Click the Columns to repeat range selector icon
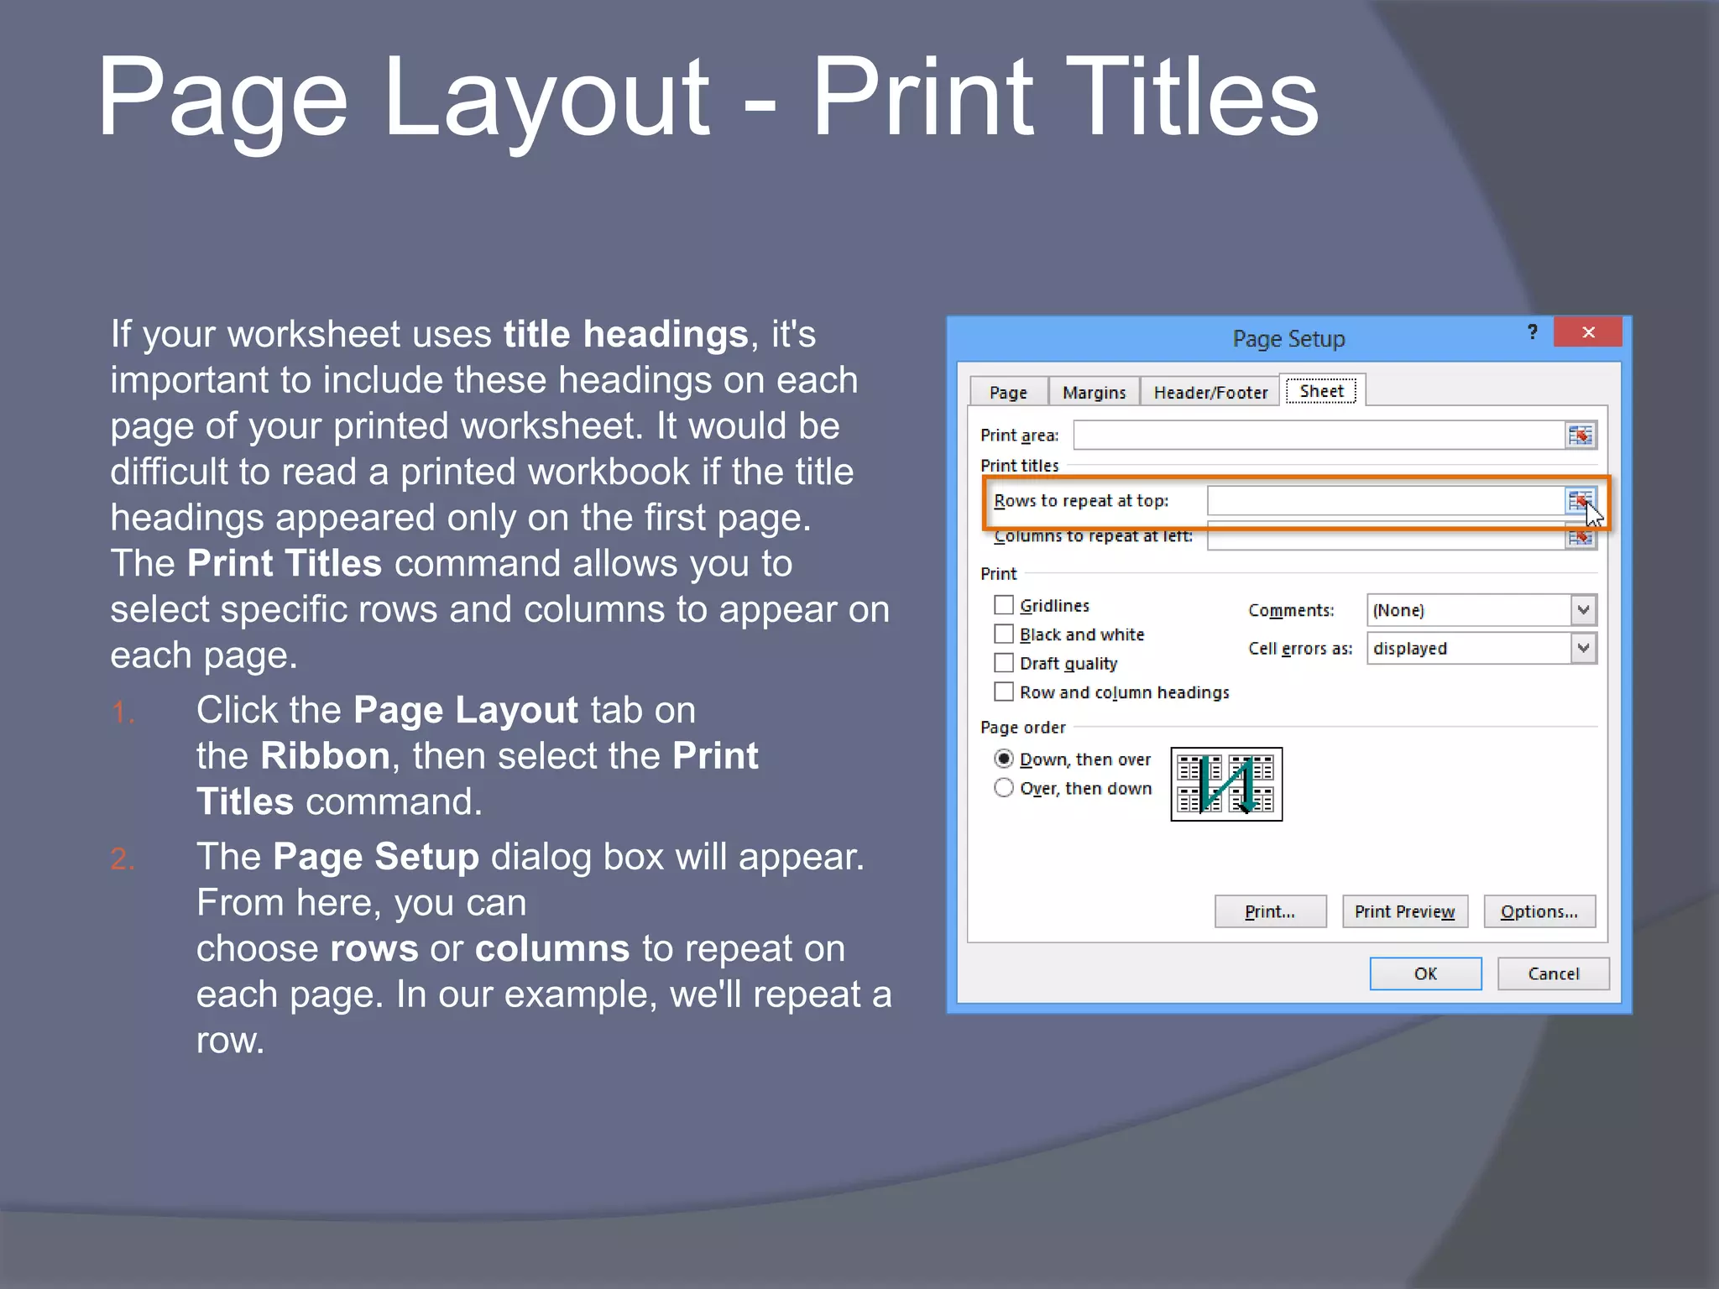The height and width of the screenshot is (1289, 1719). click(1580, 538)
